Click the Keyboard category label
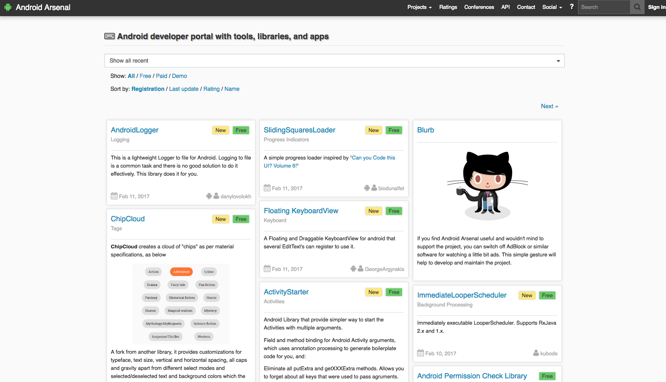 tap(275, 220)
